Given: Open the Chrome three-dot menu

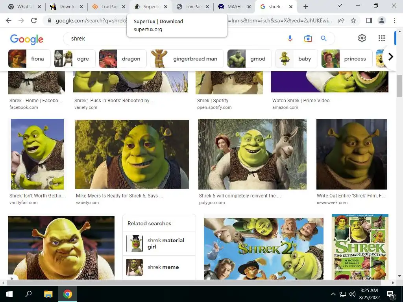Looking at the screenshot, I should click(394, 20).
